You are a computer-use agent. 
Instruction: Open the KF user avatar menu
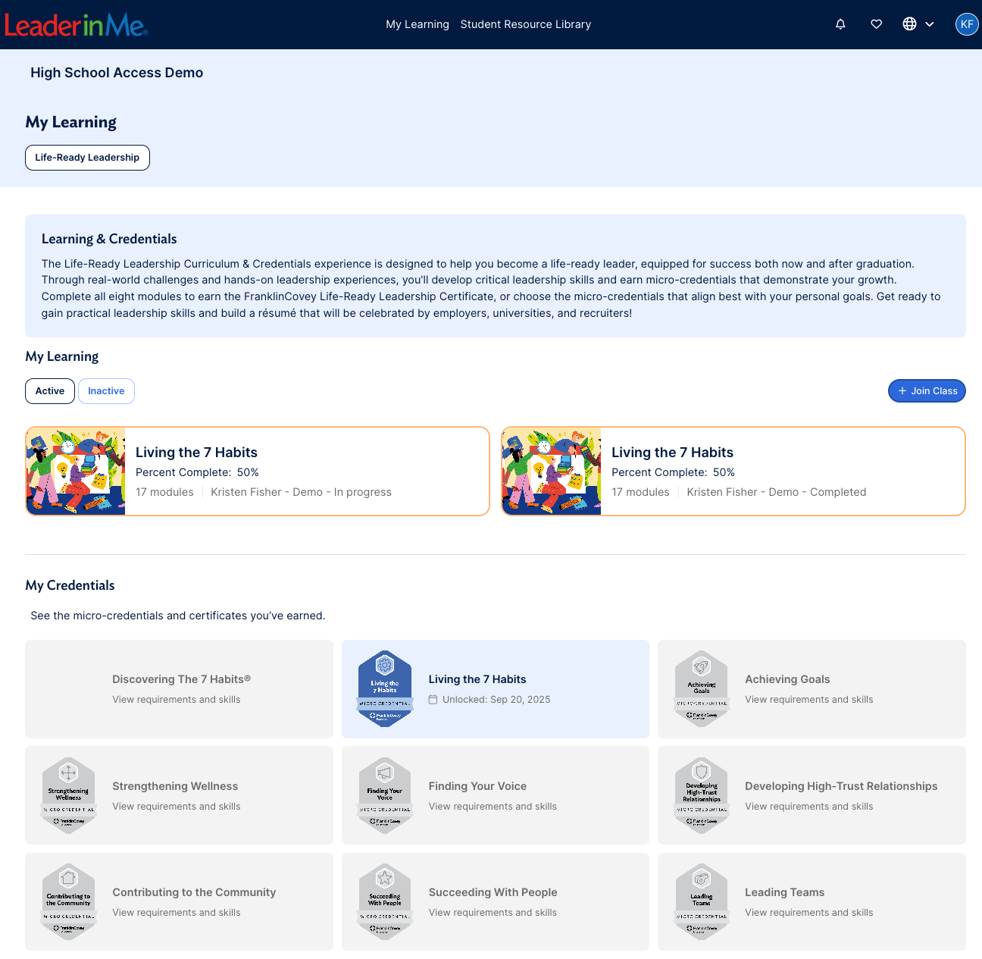[x=967, y=24]
